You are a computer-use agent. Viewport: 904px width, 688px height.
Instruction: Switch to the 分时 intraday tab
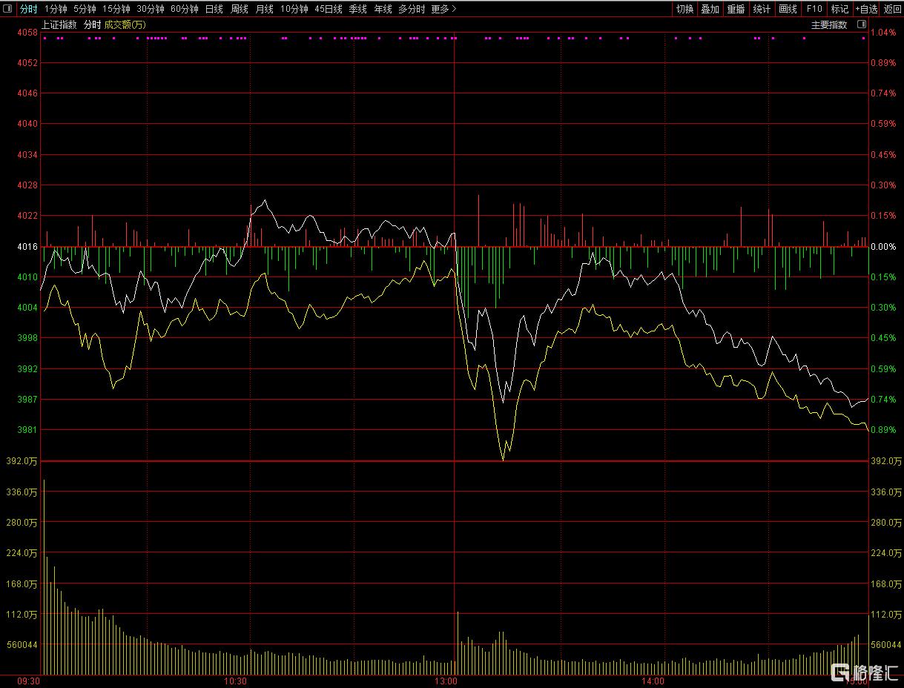[28, 9]
